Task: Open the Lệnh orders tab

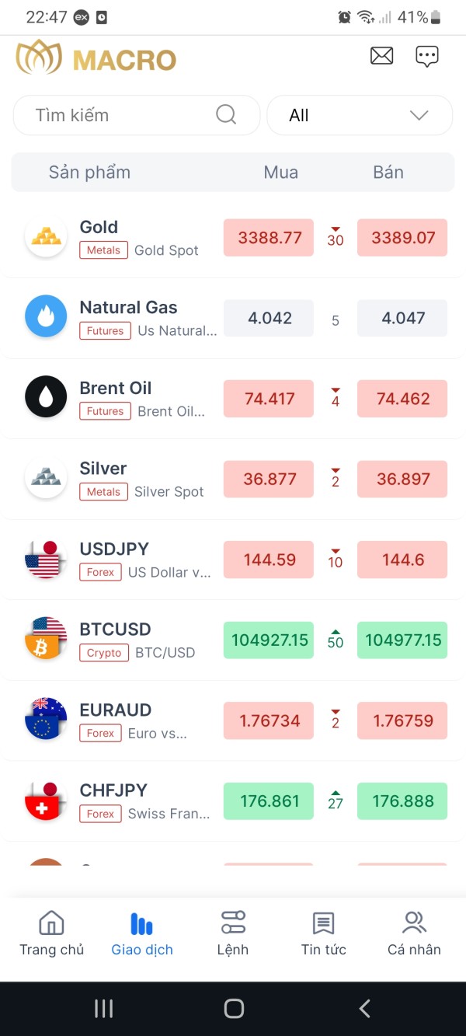Action: click(x=233, y=933)
